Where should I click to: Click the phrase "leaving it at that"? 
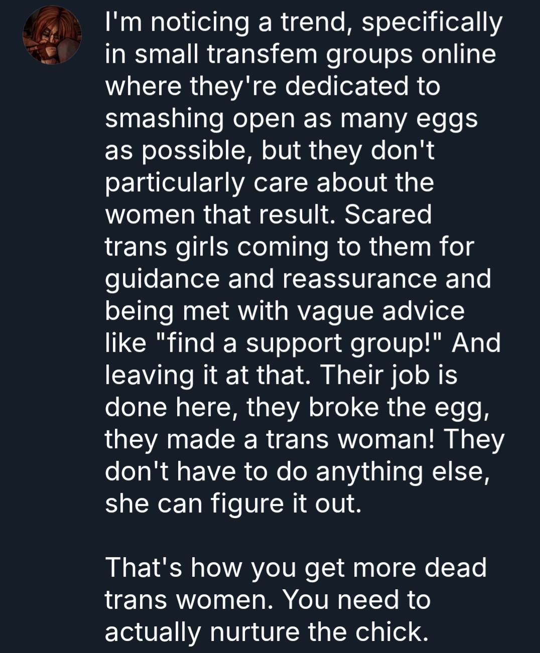coord(205,375)
